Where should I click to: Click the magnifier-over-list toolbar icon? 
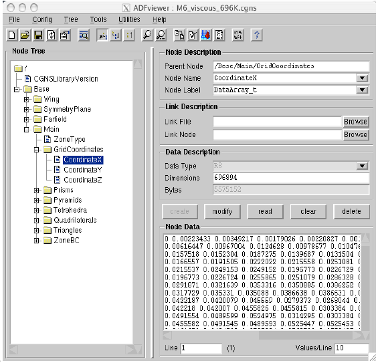point(84,35)
